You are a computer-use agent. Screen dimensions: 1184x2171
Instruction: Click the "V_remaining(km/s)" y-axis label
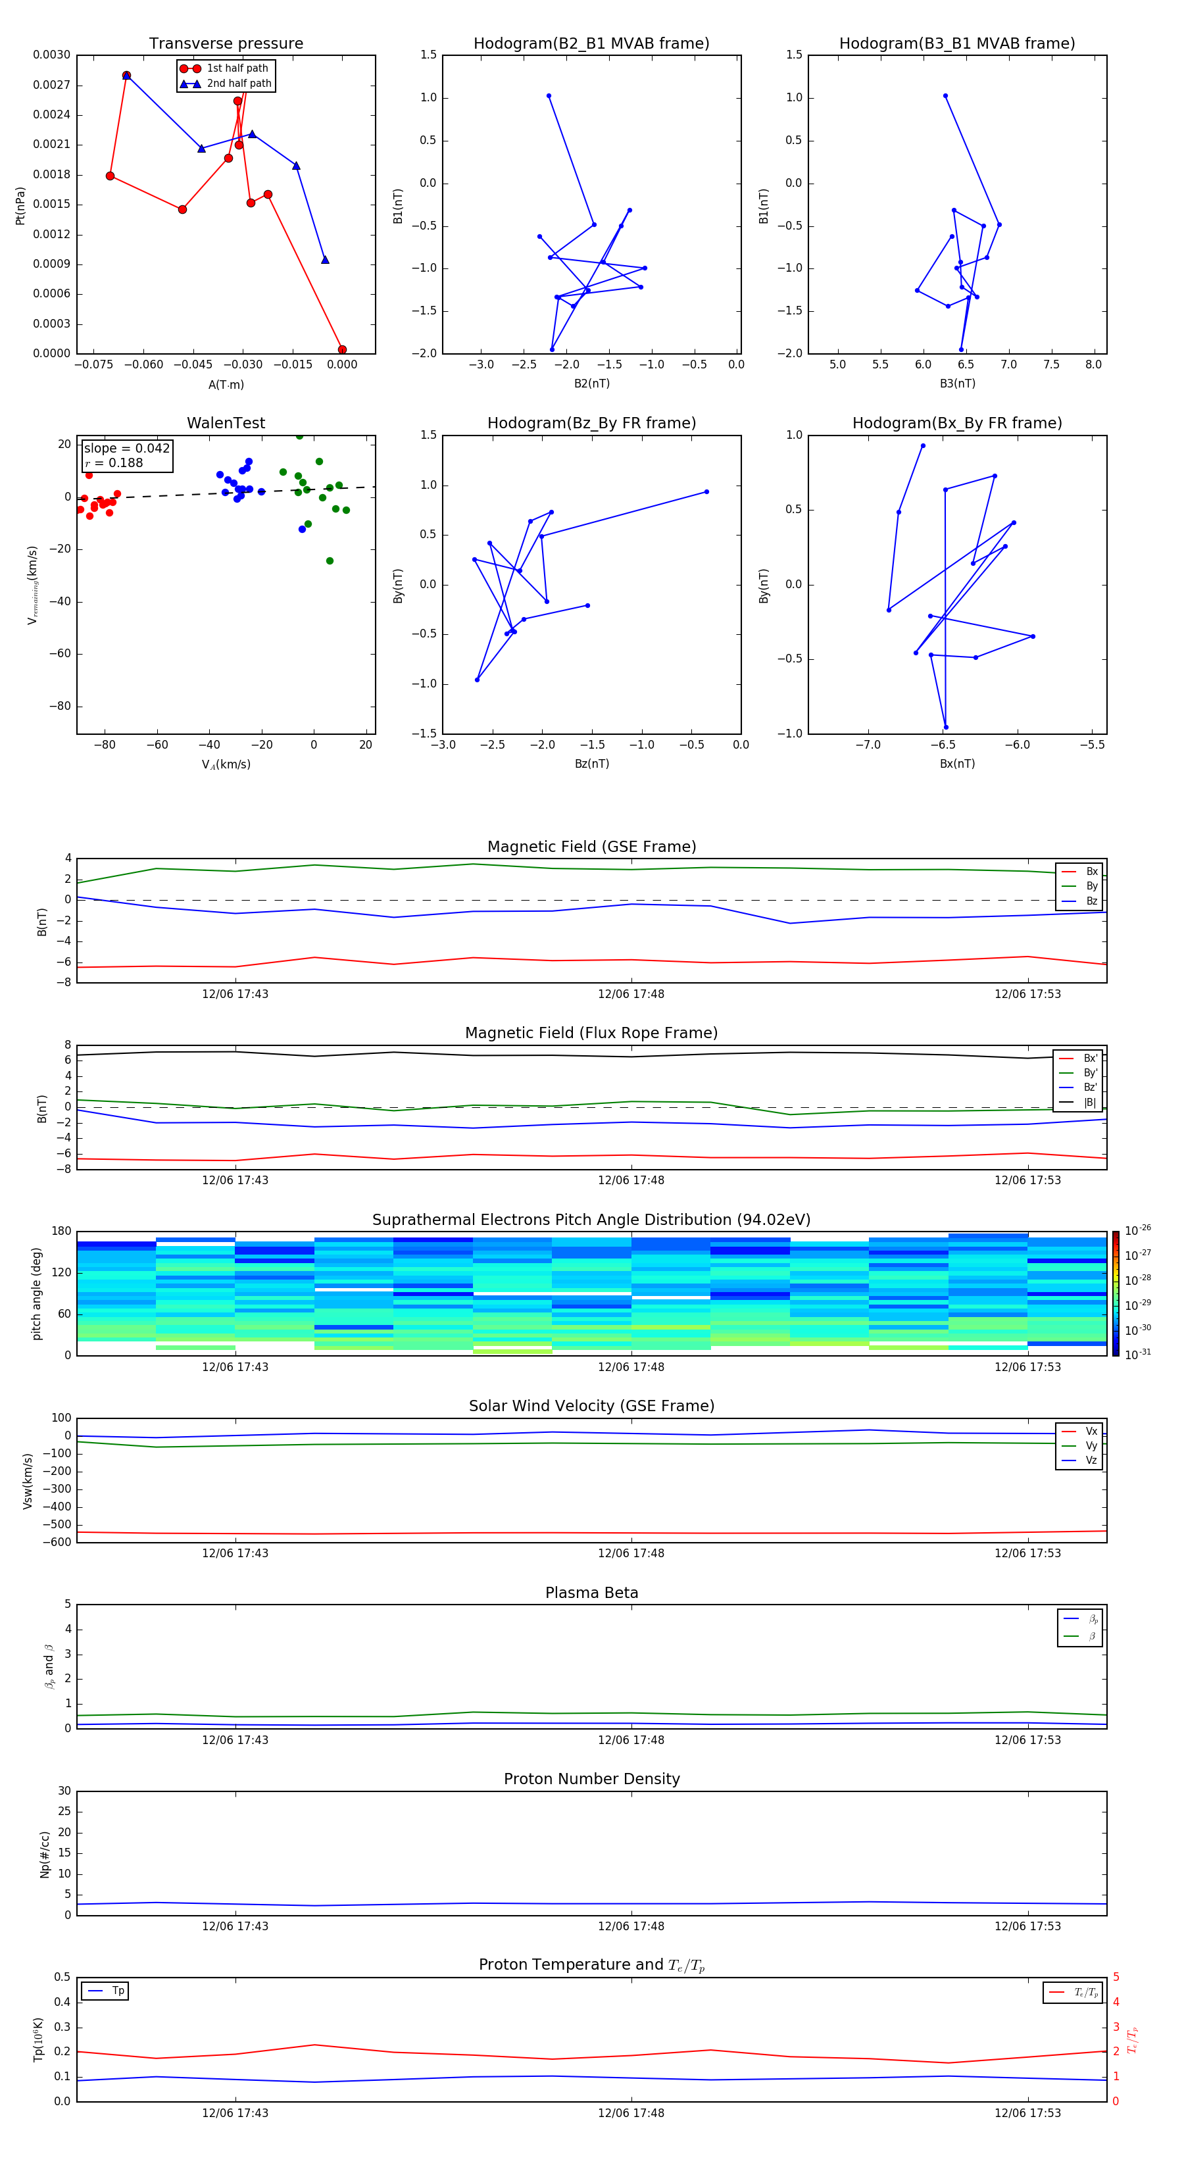(x=32, y=585)
